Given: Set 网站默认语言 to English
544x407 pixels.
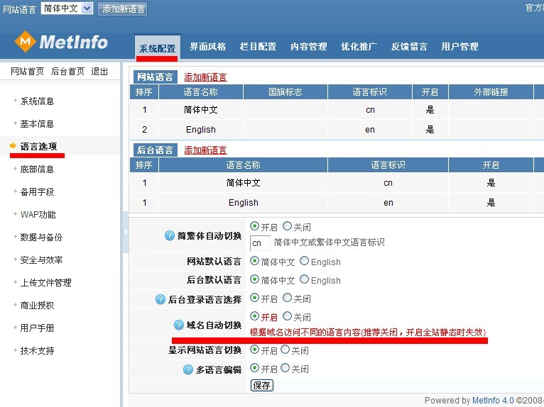Looking at the screenshot, I should (x=304, y=261).
